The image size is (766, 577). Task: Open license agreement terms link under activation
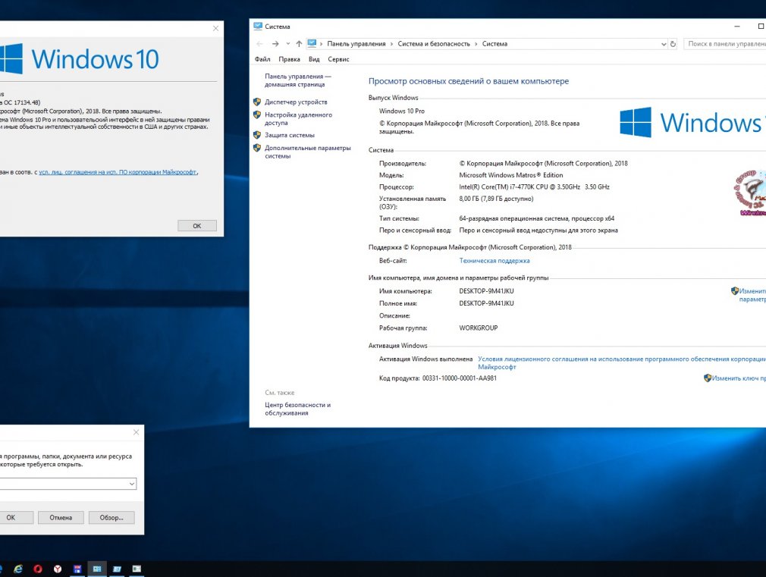[x=622, y=363]
